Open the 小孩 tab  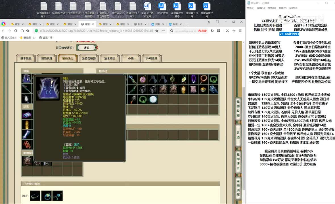131,58
